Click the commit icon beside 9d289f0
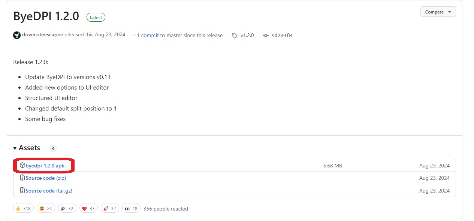 266,36
